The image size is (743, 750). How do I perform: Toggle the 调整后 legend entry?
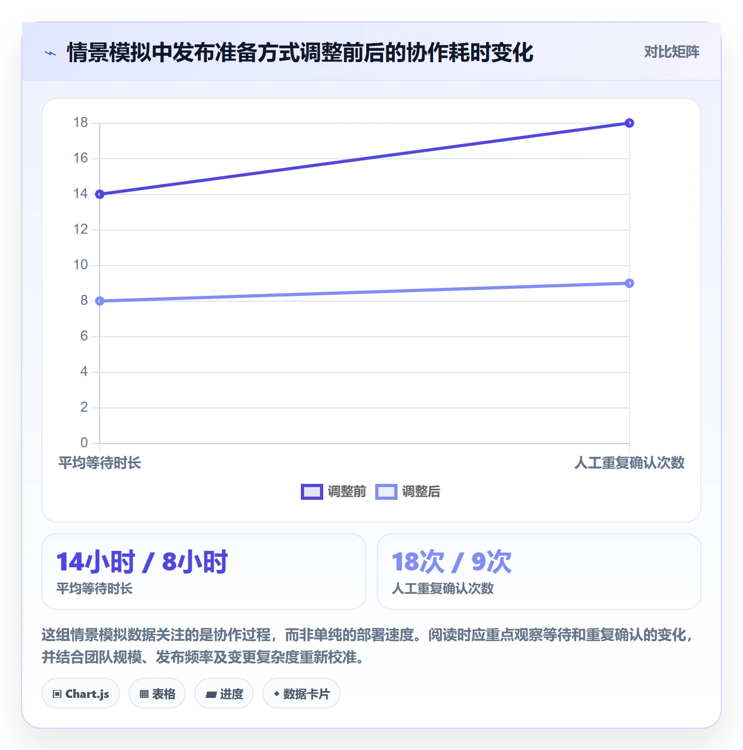(408, 492)
